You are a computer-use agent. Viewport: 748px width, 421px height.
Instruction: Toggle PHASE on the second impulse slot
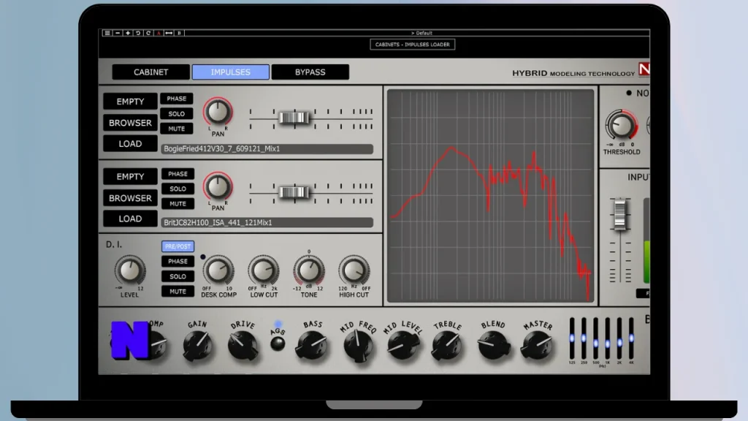tap(178, 174)
